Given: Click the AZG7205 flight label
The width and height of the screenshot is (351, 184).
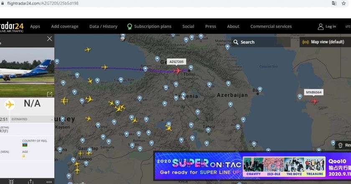Looking at the screenshot, I should (x=176, y=62).
